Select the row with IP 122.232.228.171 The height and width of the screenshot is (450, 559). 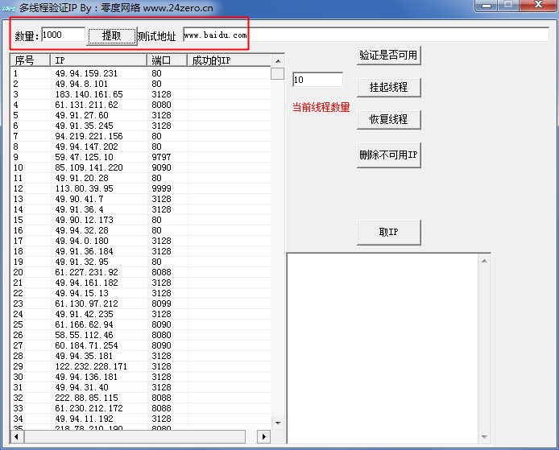[140, 366]
